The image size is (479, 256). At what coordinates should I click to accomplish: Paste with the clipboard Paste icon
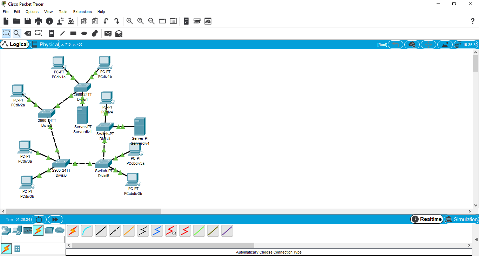point(95,21)
